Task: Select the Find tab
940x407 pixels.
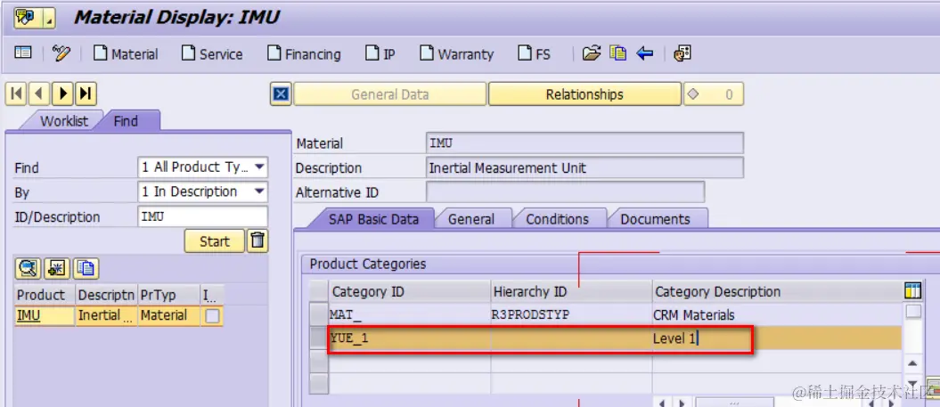Action: click(126, 120)
